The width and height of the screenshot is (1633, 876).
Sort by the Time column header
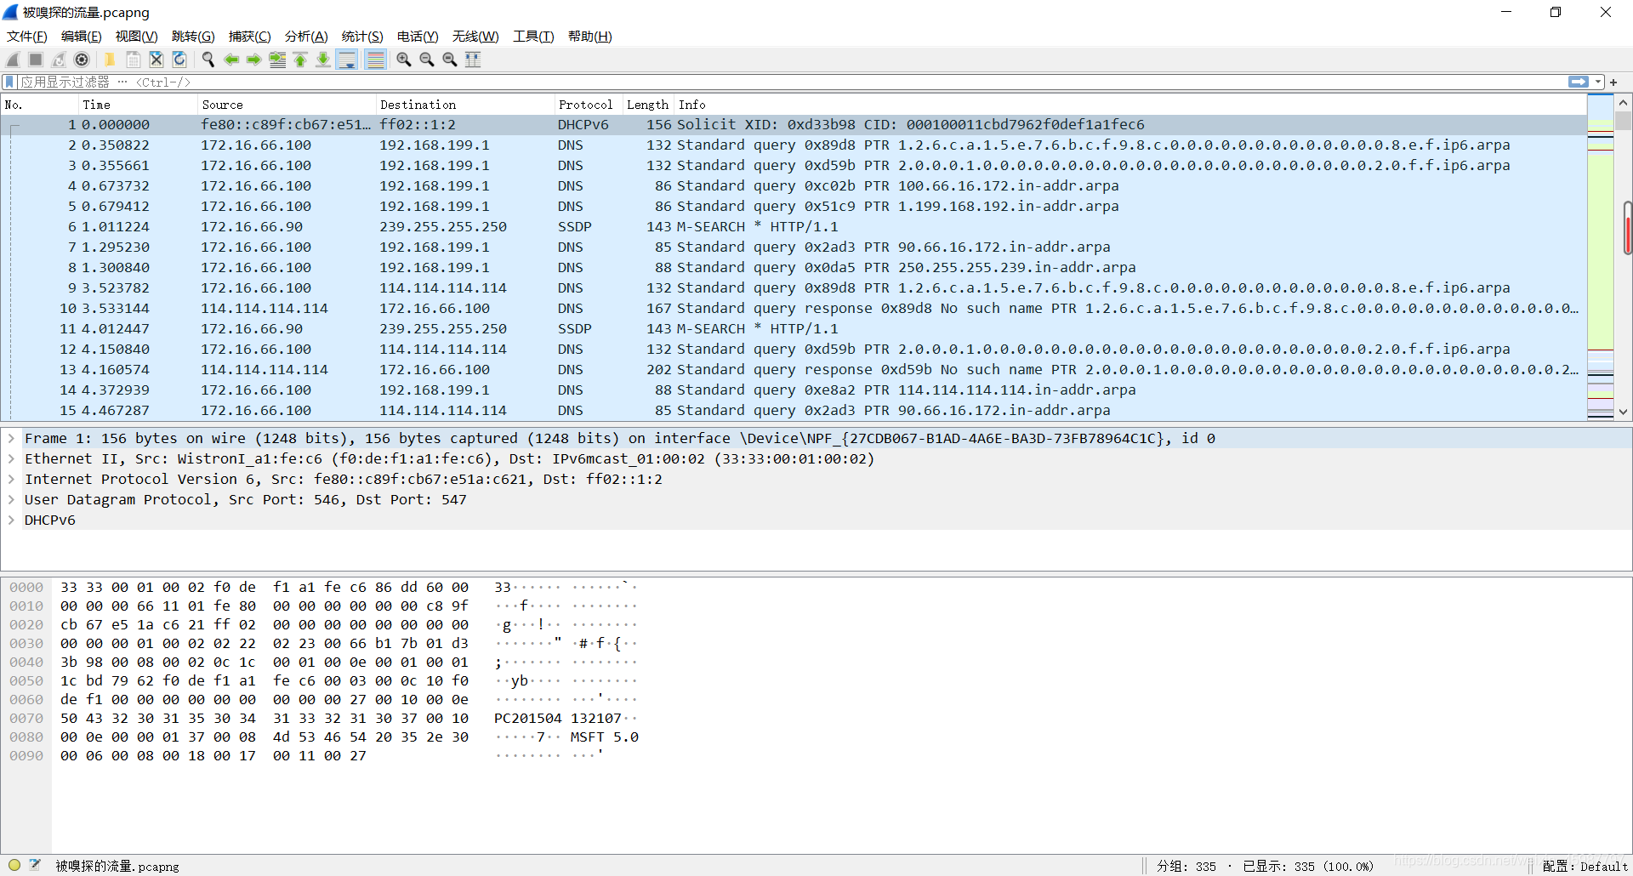click(138, 105)
